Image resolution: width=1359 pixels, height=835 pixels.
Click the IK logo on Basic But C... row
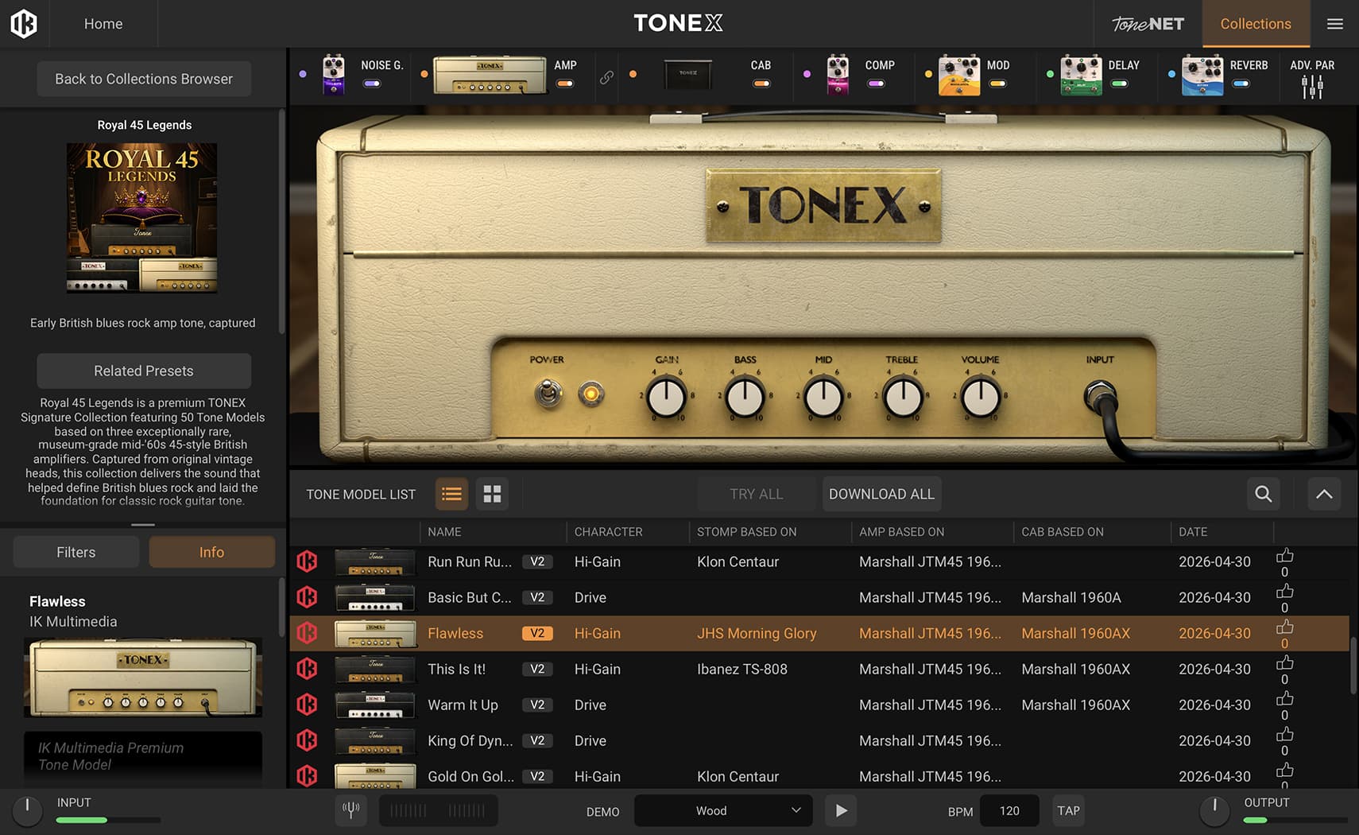click(307, 597)
